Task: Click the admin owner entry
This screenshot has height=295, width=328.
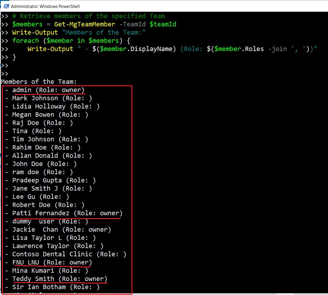Action: point(48,90)
